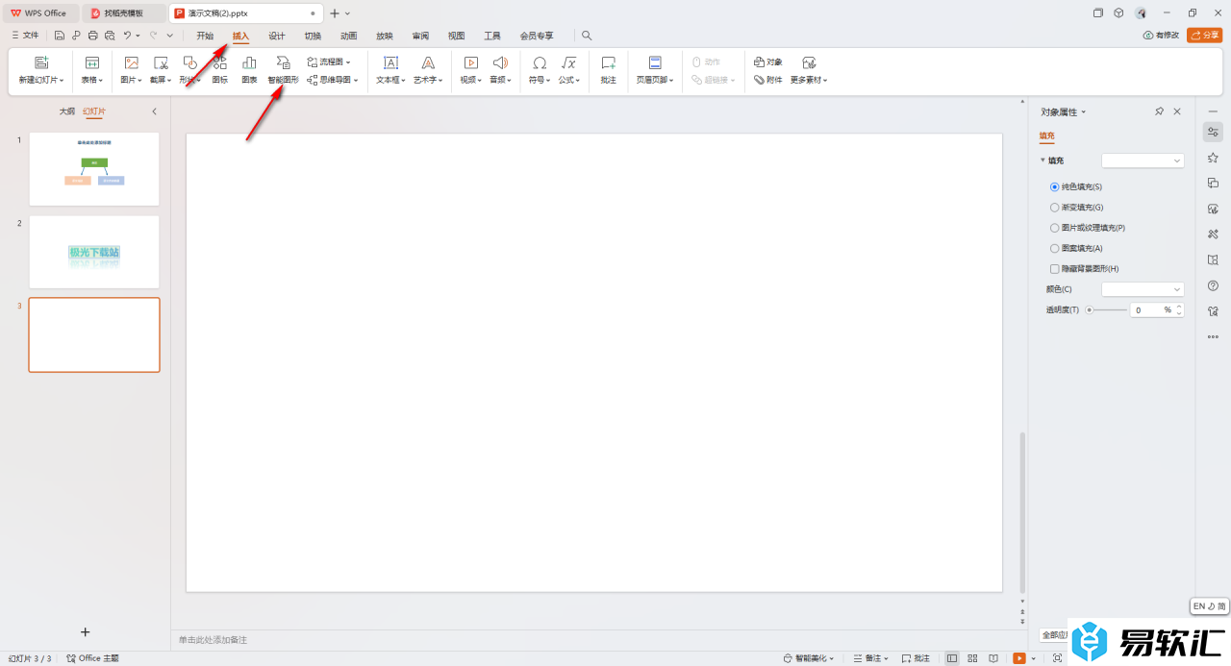The height and width of the screenshot is (666, 1231).
Task: Insert a 批注 comment from ribbon
Action: pyautogui.click(x=608, y=69)
